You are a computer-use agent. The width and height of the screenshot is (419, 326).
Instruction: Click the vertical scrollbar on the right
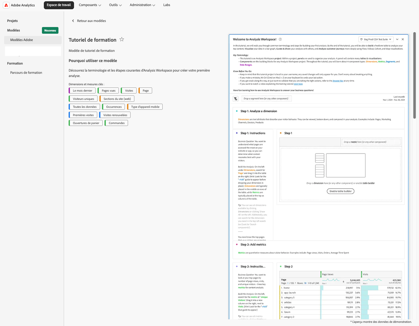coord(414,75)
